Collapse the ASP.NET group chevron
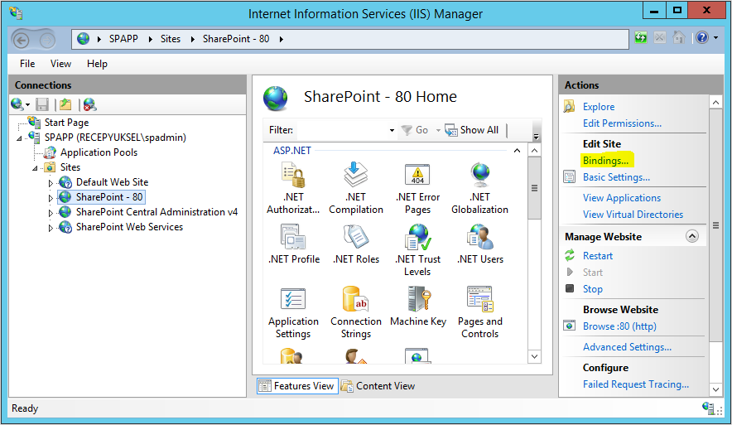This screenshot has height=425, width=732. [x=517, y=151]
